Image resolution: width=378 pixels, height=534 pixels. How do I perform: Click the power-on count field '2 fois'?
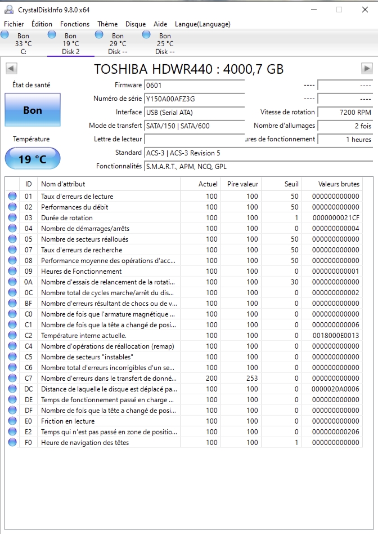(x=345, y=126)
